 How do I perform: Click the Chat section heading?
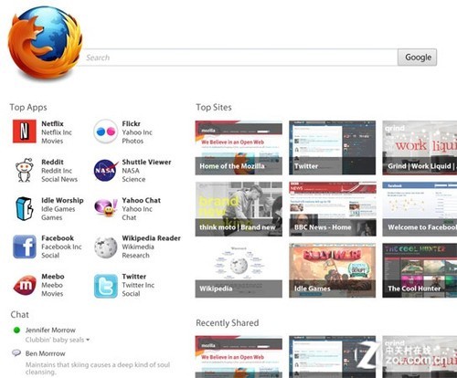(x=19, y=314)
